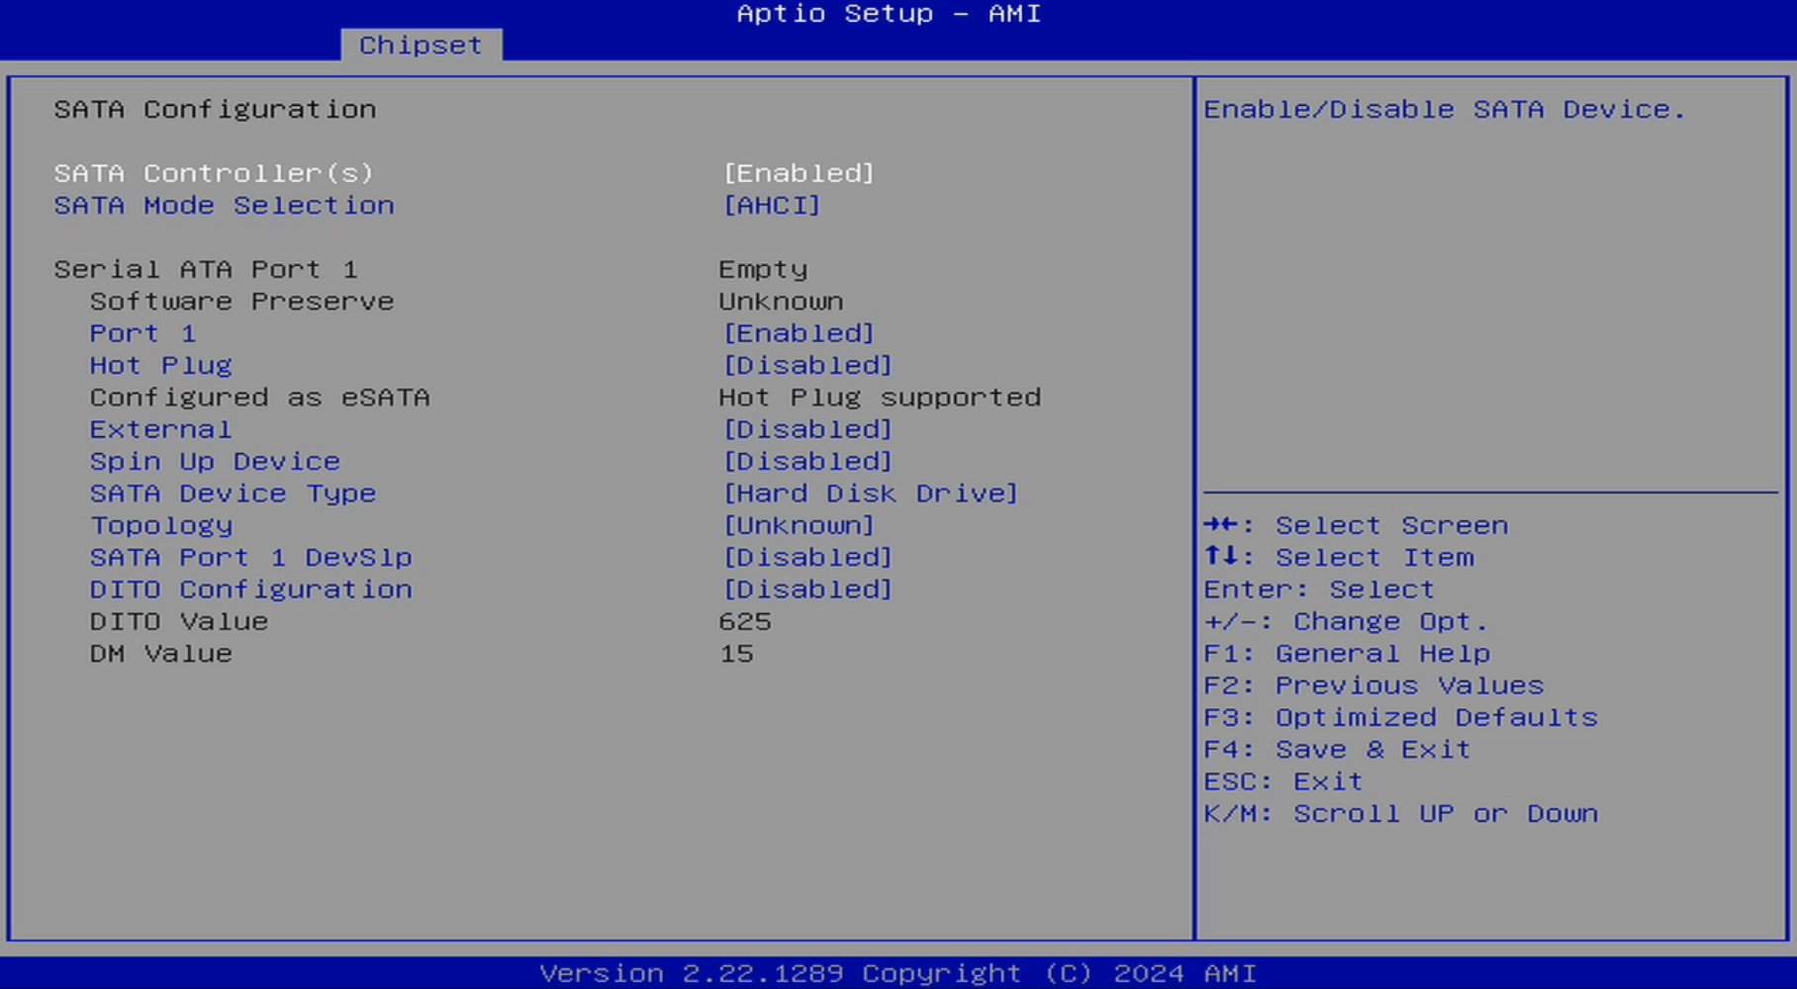The width and height of the screenshot is (1797, 989).
Task: Enable the Hot Plug [Disabled] value
Action: [x=807, y=366]
